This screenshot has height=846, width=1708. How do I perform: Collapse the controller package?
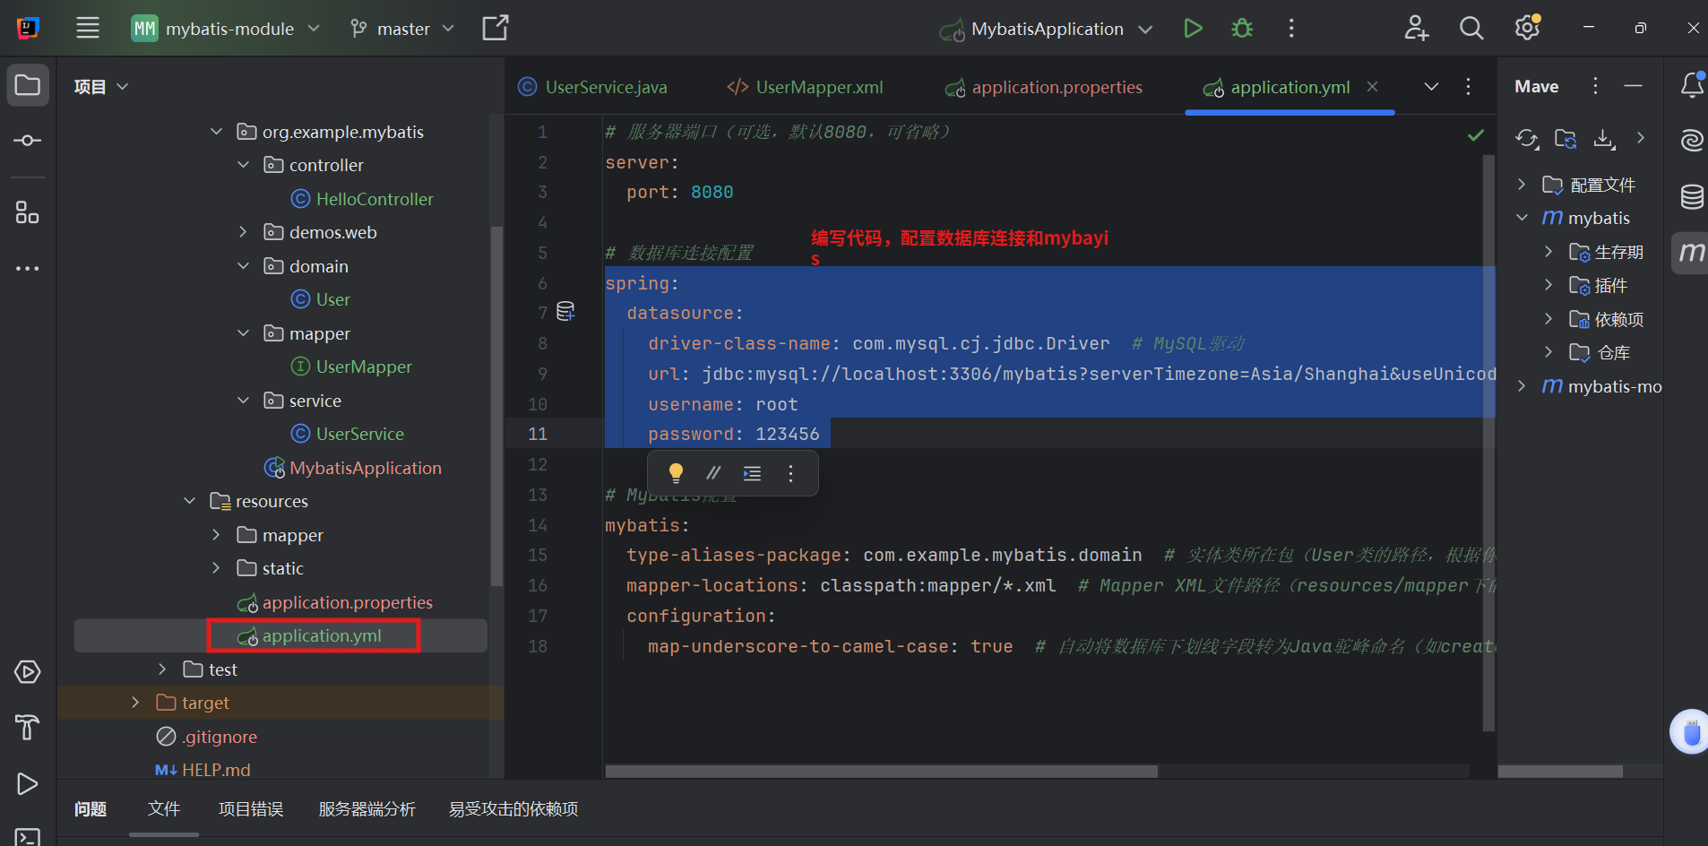(243, 165)
